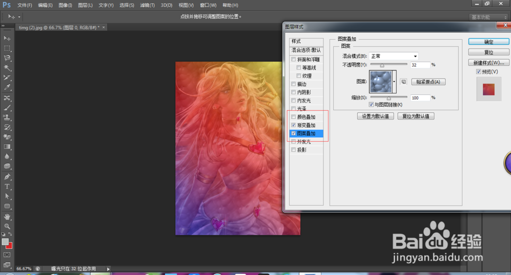Select the Magic Wand tool
Viewport: 511px width, 275px height.
(7, 68)
